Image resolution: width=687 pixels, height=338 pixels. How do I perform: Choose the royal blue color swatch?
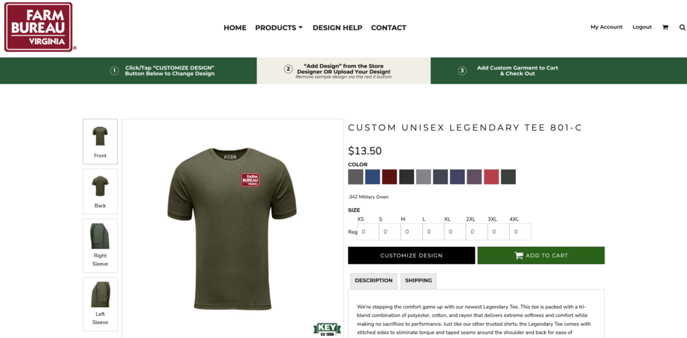tap(373, 177)
